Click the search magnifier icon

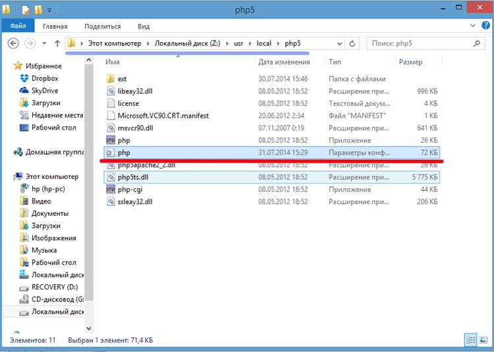pyautogui.click(x=477, y=43)
